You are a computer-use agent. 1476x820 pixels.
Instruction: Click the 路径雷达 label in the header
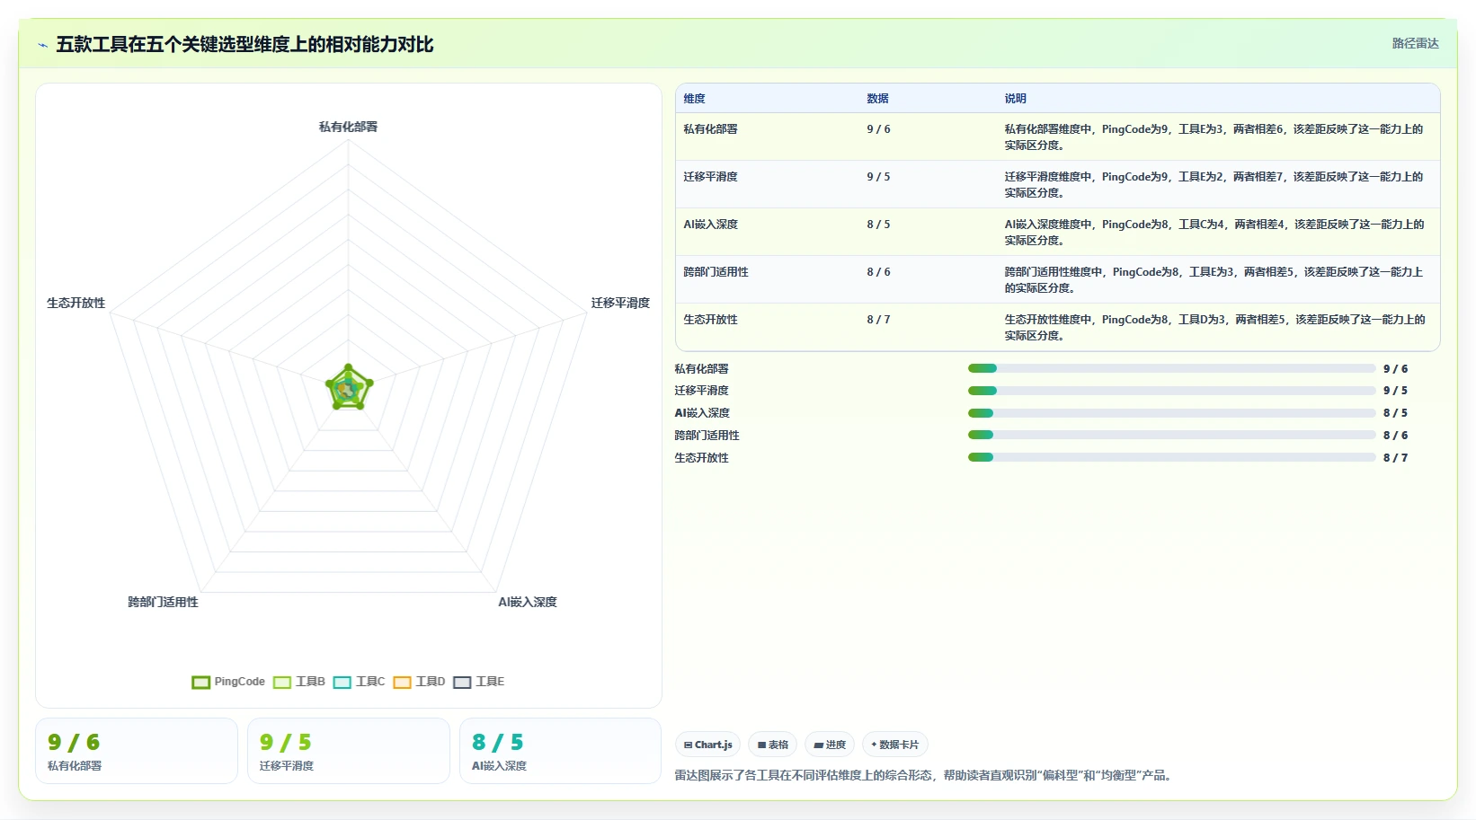[1415, 43]
